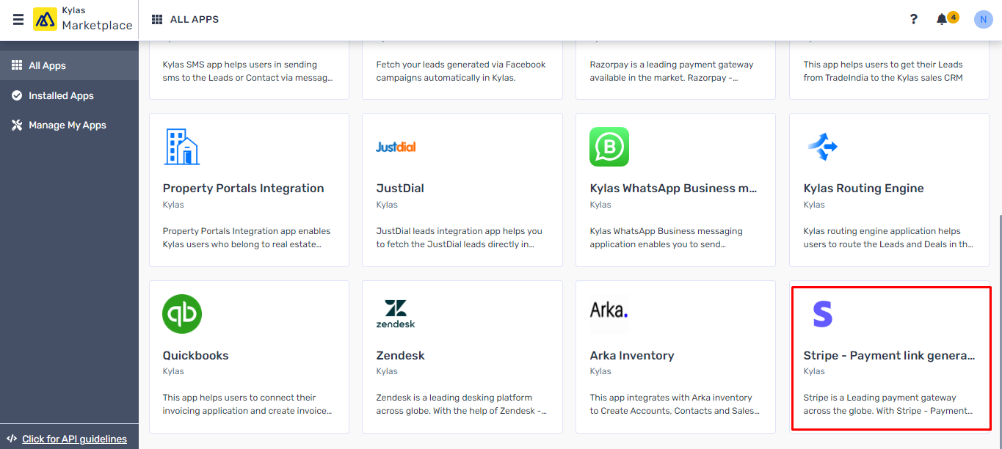Image resolution: width=1002 pixels, height=449 pixels.
Task: Go to Installed Apps in sidebar
Action: (69, 95)
